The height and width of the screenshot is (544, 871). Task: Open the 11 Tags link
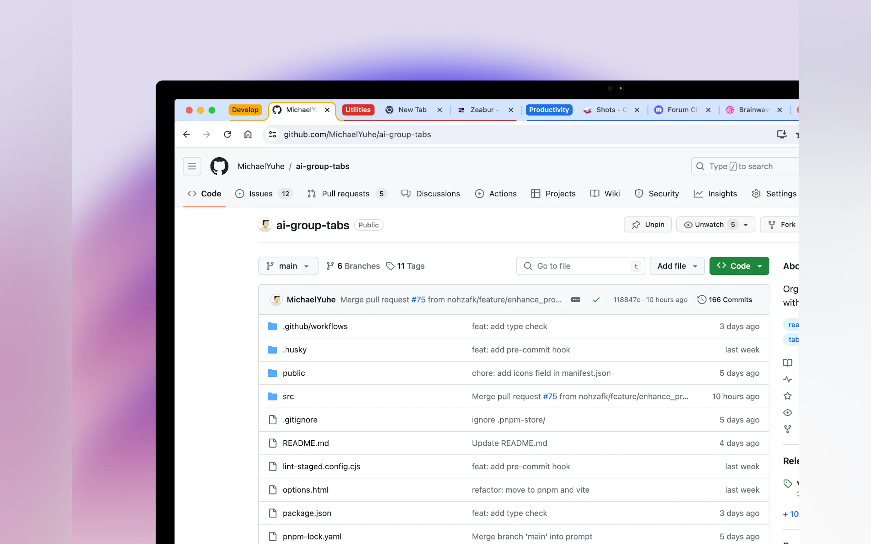[405, 266]
